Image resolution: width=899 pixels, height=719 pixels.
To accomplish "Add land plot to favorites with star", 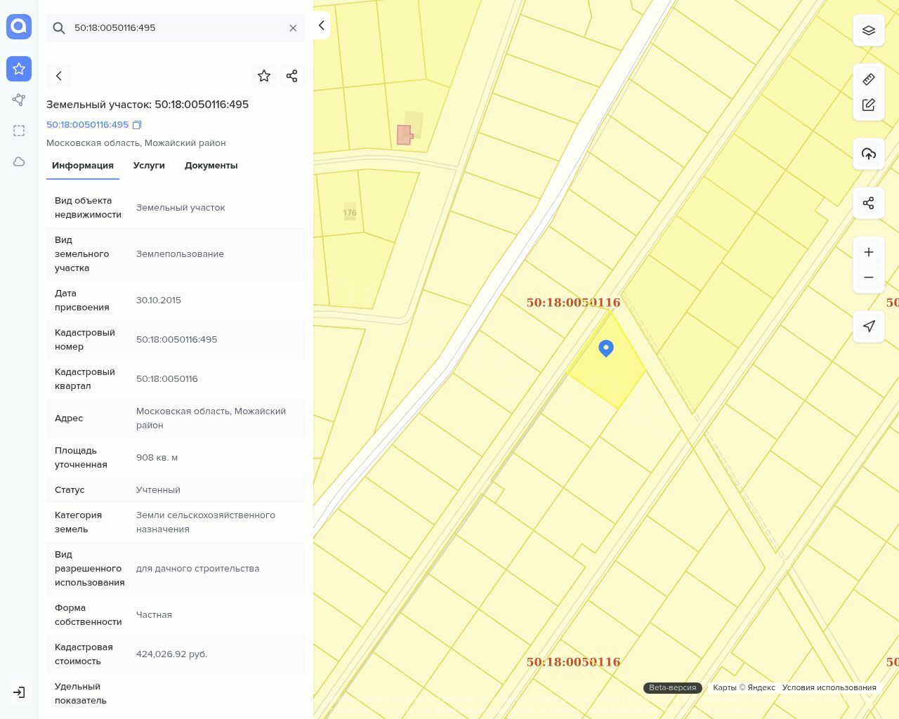I will [264, 76].
